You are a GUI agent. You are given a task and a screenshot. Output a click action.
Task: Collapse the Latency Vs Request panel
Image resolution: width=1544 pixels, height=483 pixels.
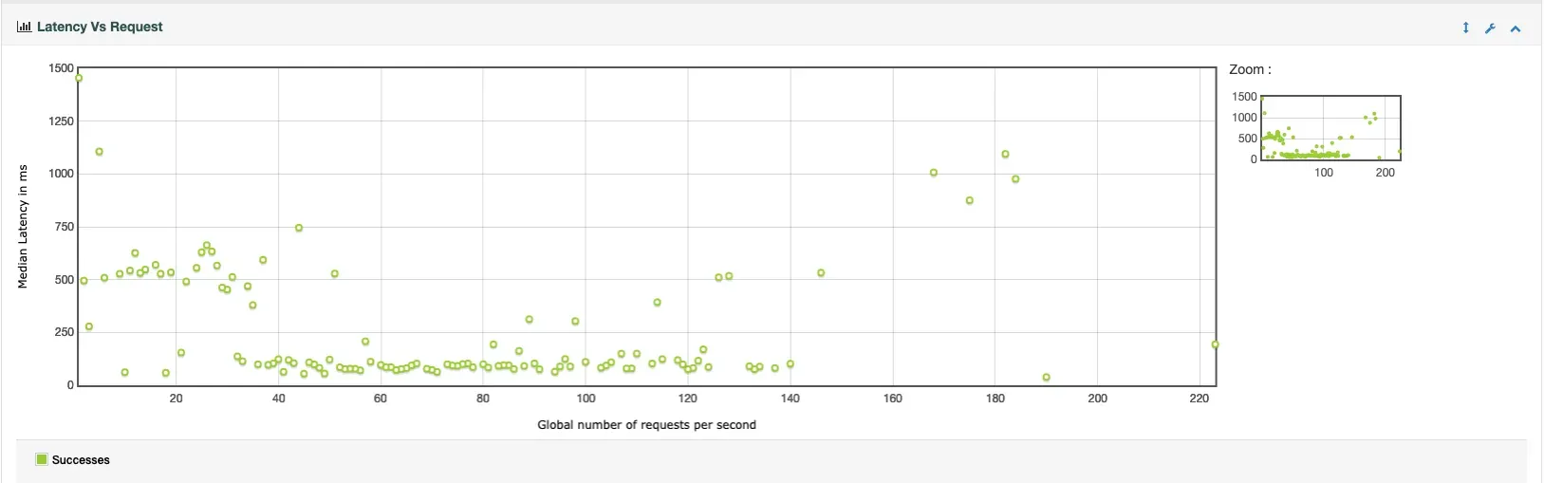(x=1516, y=28)
